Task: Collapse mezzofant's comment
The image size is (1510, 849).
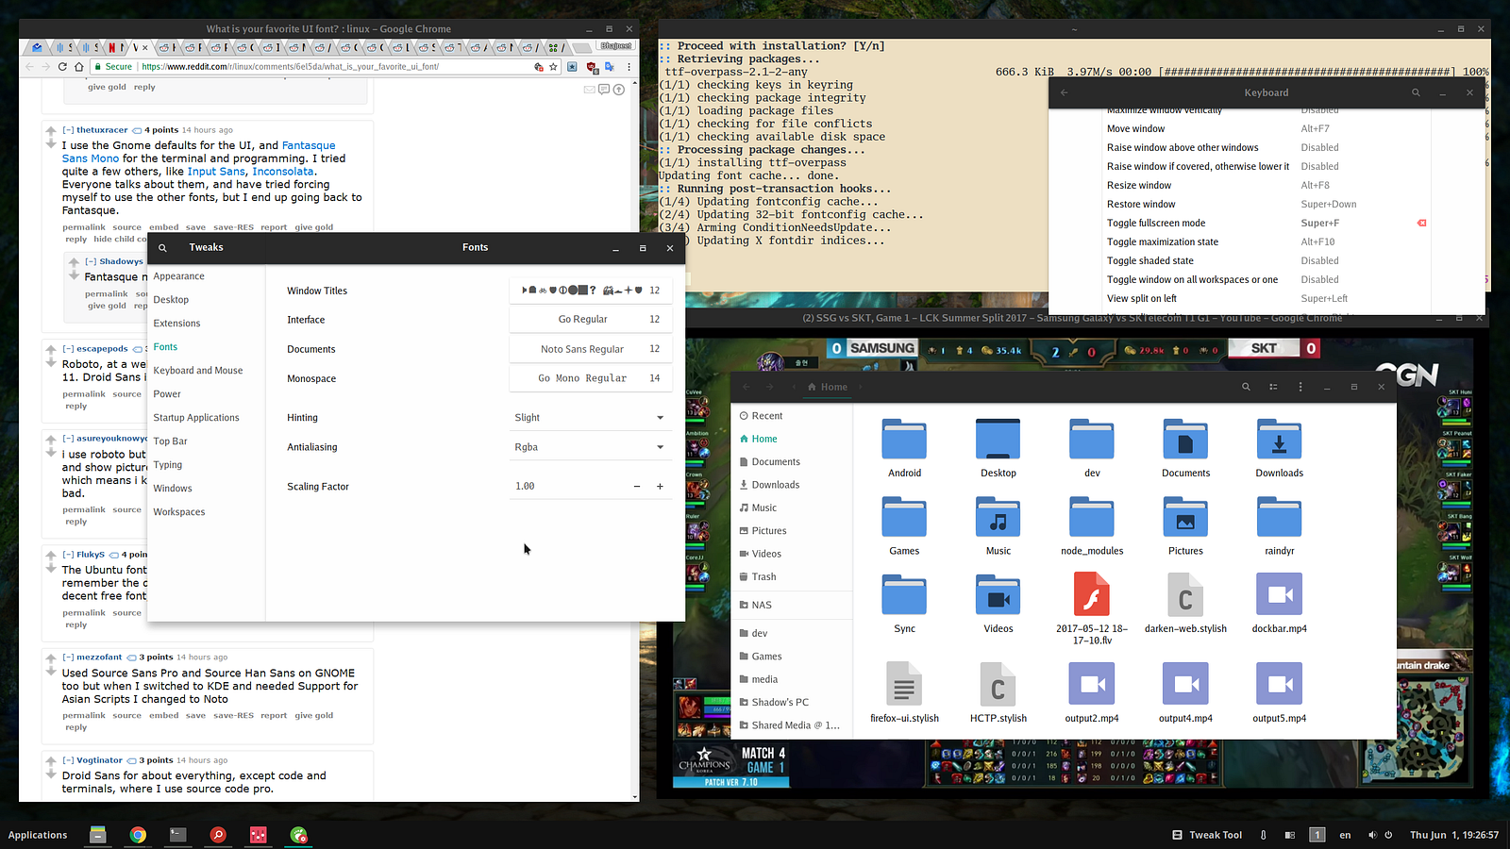Action: (x=68, y=658)
